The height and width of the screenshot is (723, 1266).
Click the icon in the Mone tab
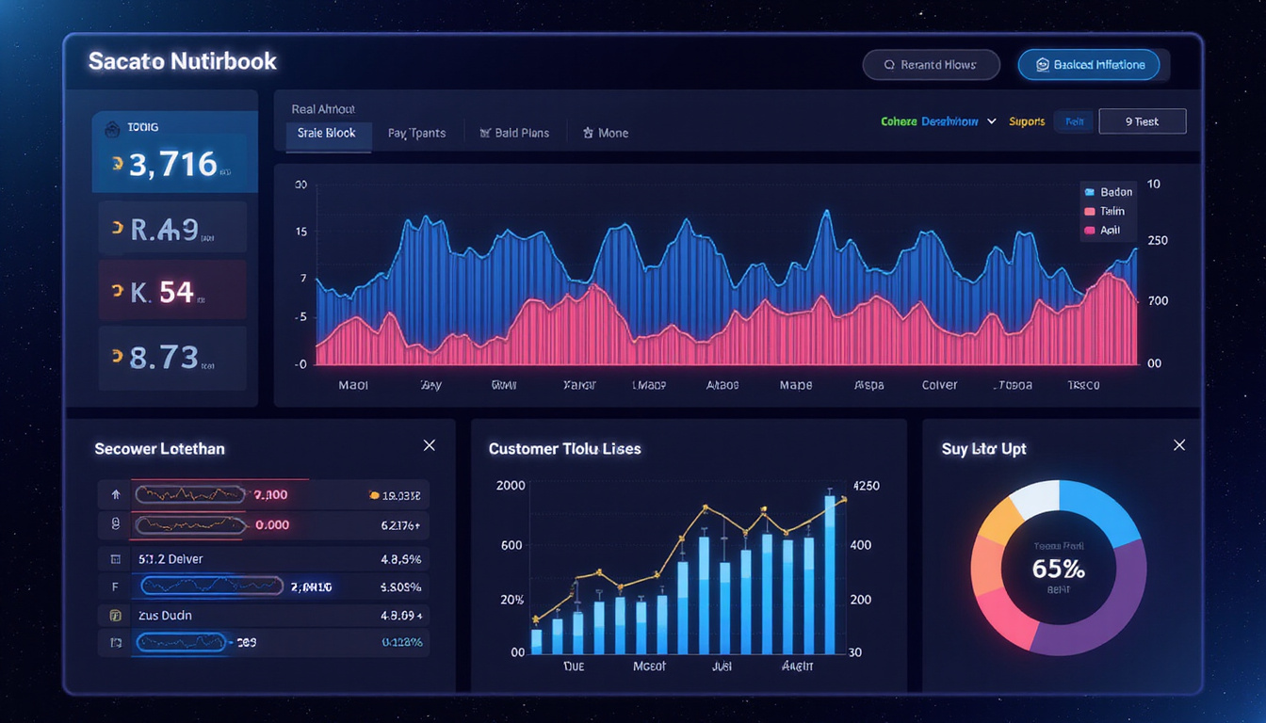[588, 134]
